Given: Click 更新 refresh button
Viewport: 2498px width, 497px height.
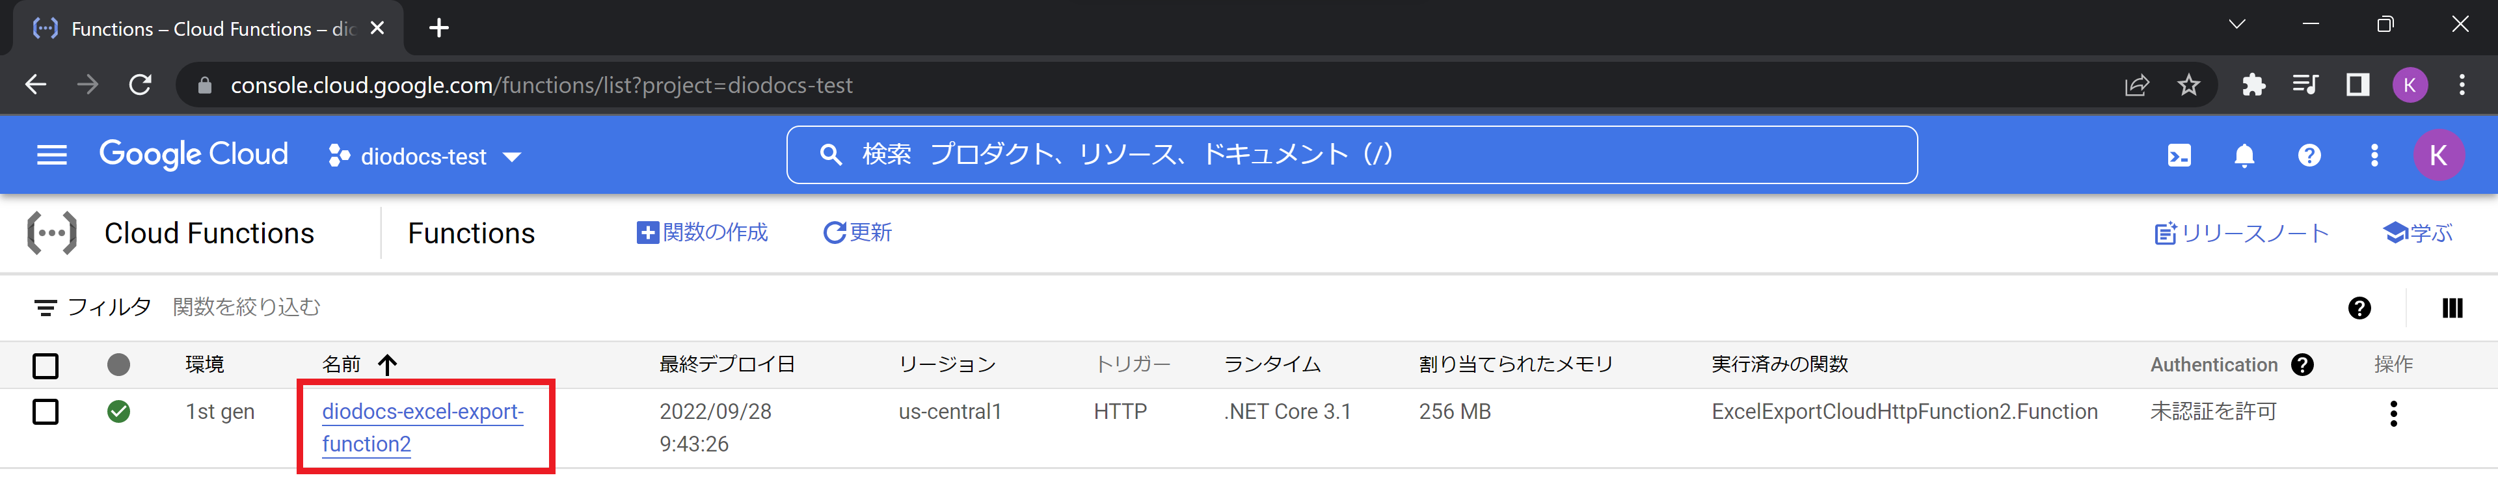Looking at the screenshot, I should click(857, 232).
